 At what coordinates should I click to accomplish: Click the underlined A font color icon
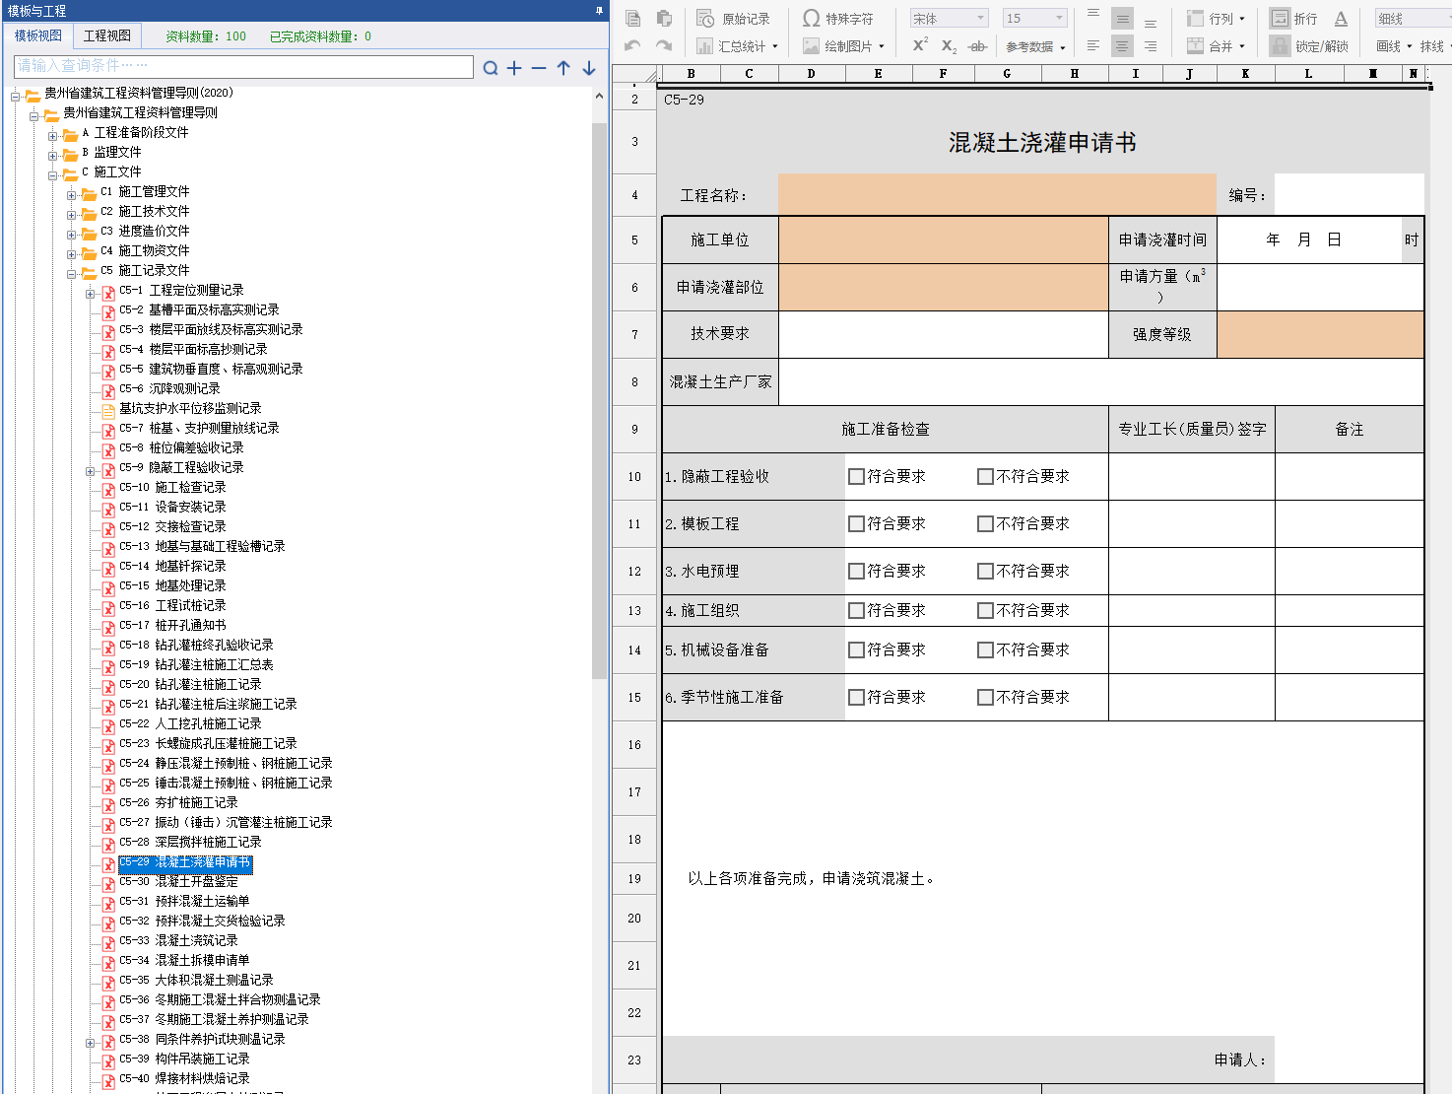point(1341,19)
